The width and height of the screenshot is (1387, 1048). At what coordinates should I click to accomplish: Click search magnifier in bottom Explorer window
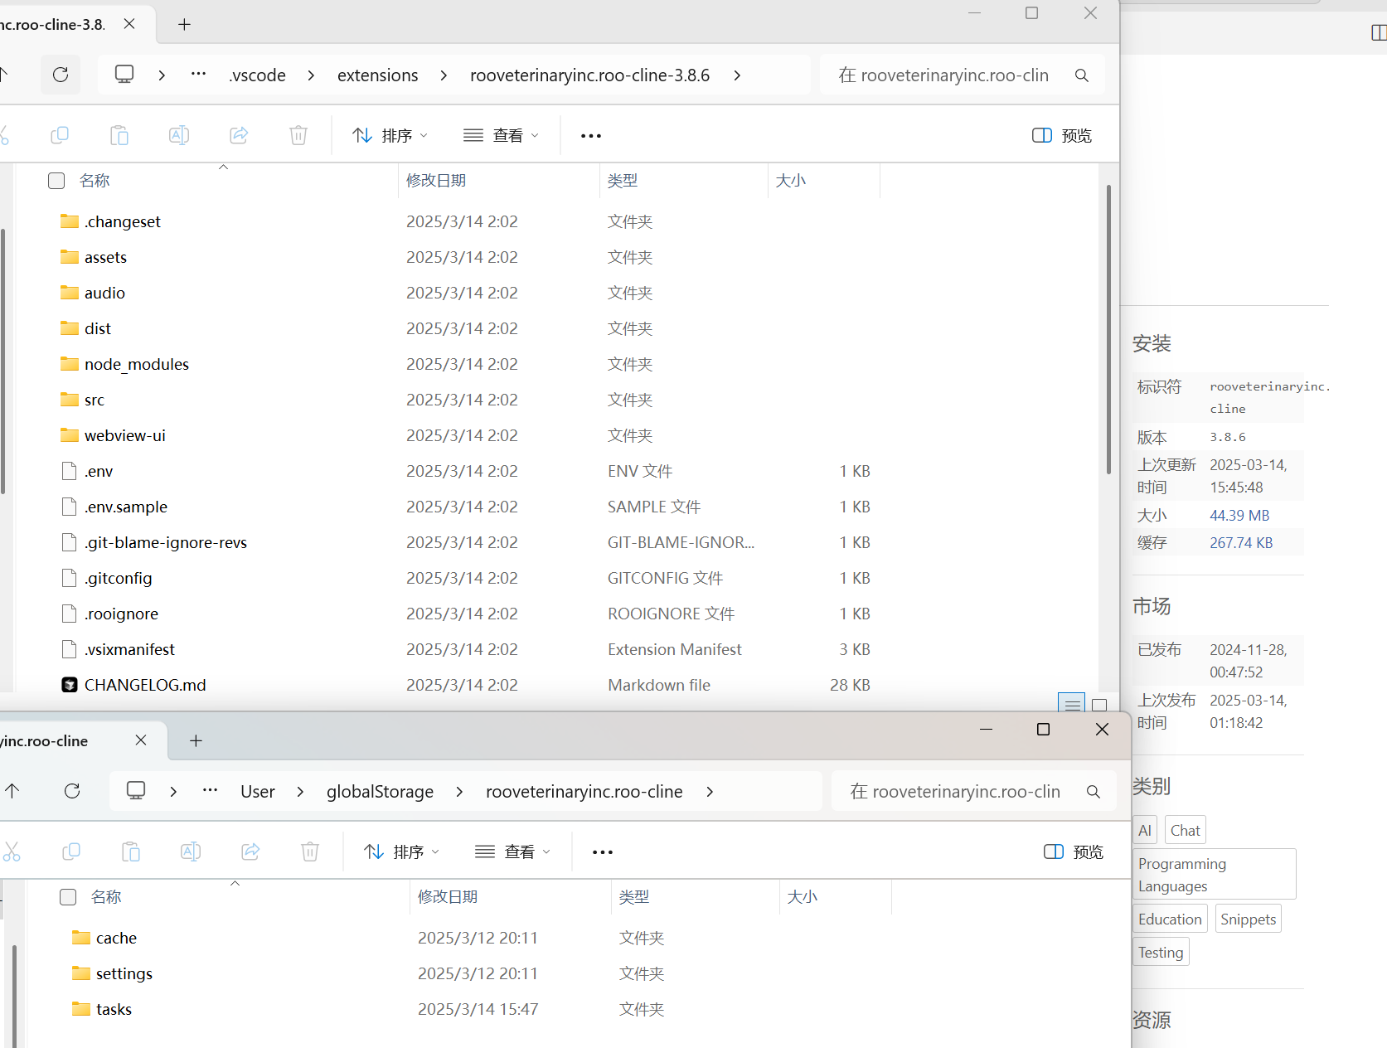1094,792
